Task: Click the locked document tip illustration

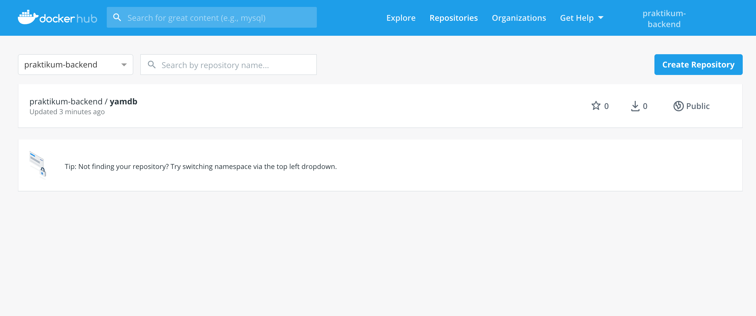Action: 38,165
